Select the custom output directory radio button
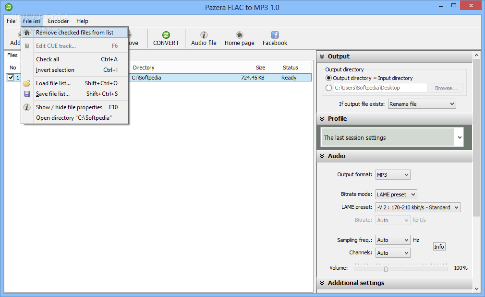Viewport: 485px width, 297px height. [329, 88]
